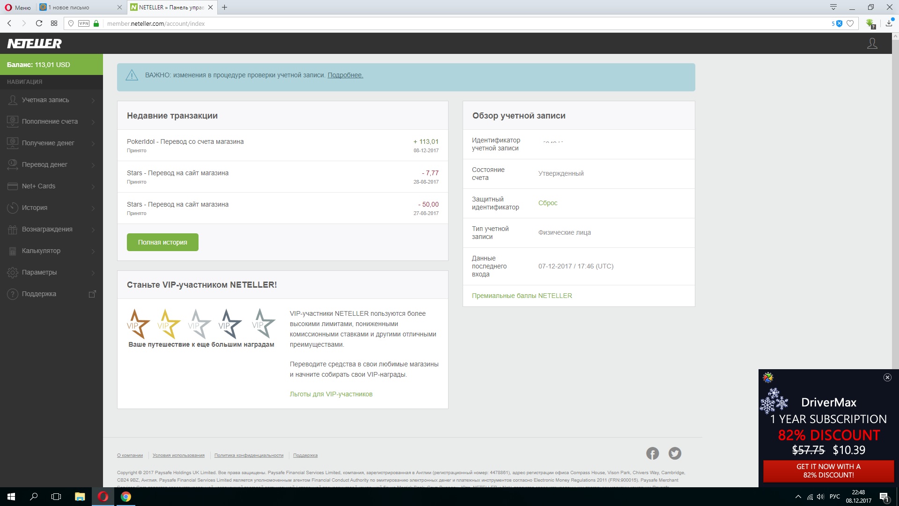Close the DriverMax ad popup
Image resolution: width=899 pixels, height=506 pixels.
point(887,377)
